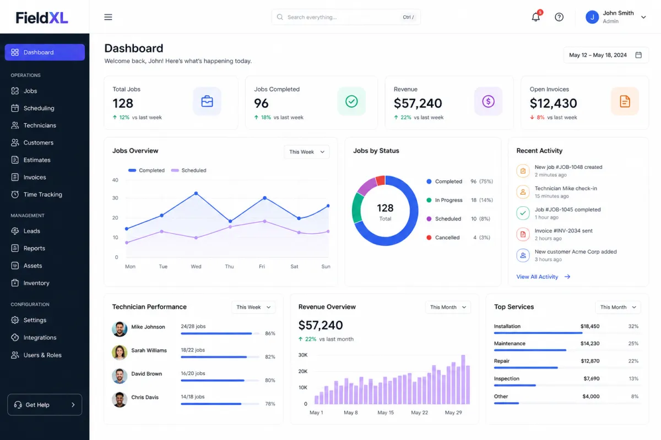661x440 pixels.
Task: Click the Get Help button
Action: [45, 405]
